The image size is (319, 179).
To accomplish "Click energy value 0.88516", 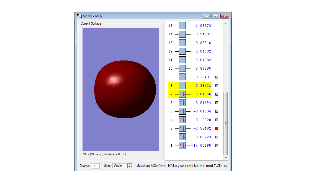I will coord(203,43).
